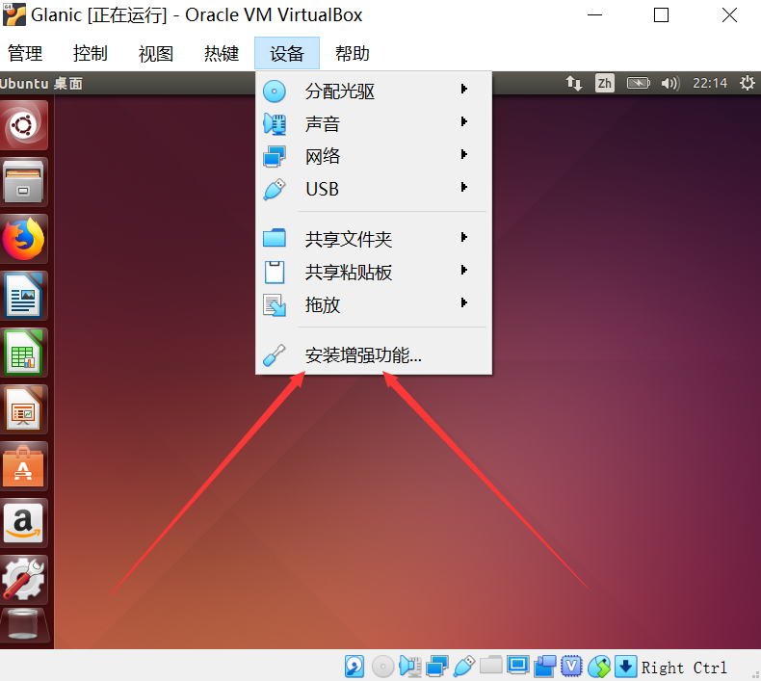
Task: Click the optical disc icon beside 分配光驱
Action: coord(275,92)
